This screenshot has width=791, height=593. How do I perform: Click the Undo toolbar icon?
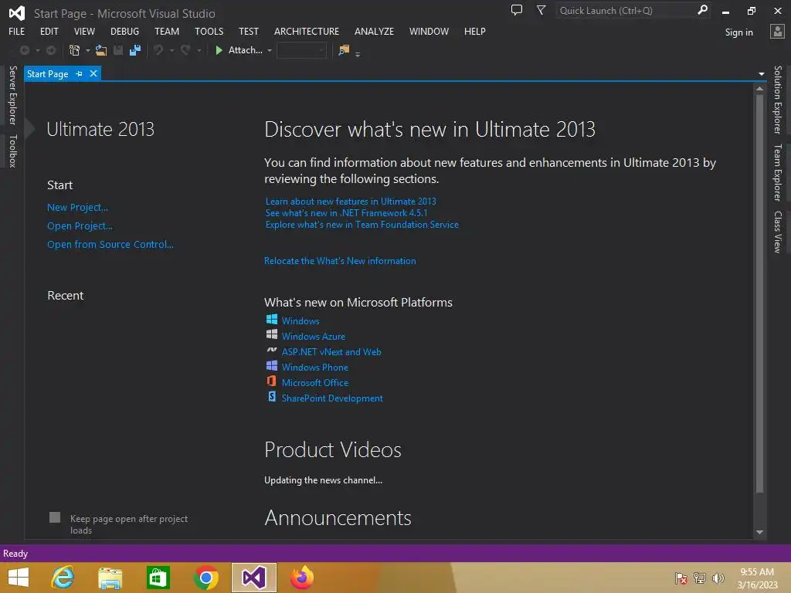pos(158,50)
